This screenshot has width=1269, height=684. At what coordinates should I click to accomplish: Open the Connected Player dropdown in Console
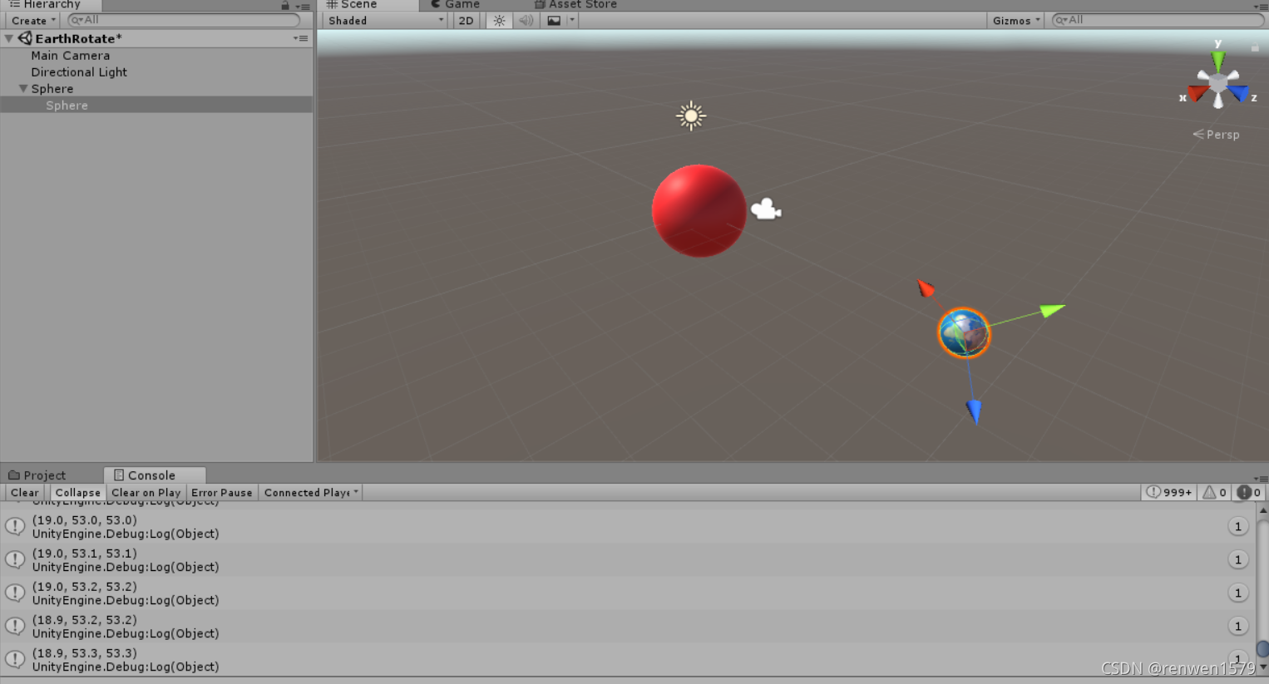pos(311,493)
